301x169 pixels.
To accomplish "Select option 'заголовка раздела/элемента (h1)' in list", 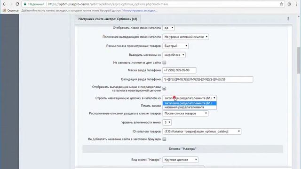I will point(190,103).
